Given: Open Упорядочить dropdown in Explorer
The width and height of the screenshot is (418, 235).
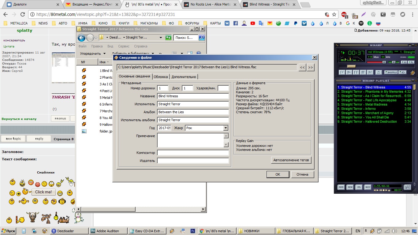Looking at the screenshot, I should (x=93, y=54).
